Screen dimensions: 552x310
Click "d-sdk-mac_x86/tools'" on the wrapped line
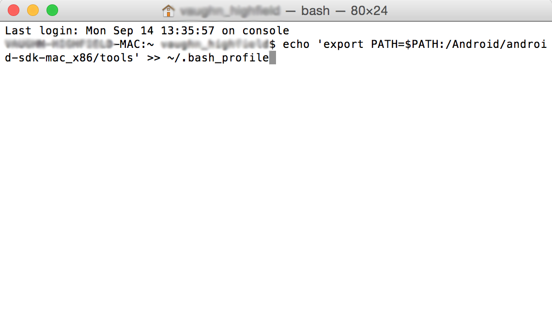(73, 59)
